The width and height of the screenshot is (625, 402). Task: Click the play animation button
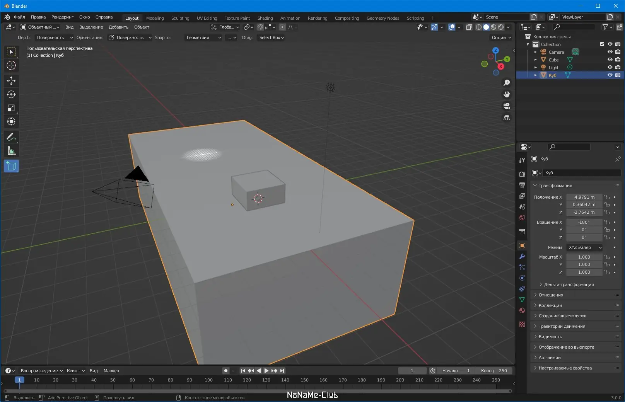[266, 371]
